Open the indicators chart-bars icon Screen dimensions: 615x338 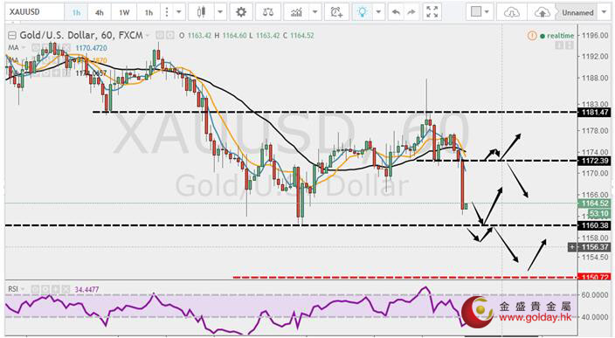click(297, 12)
